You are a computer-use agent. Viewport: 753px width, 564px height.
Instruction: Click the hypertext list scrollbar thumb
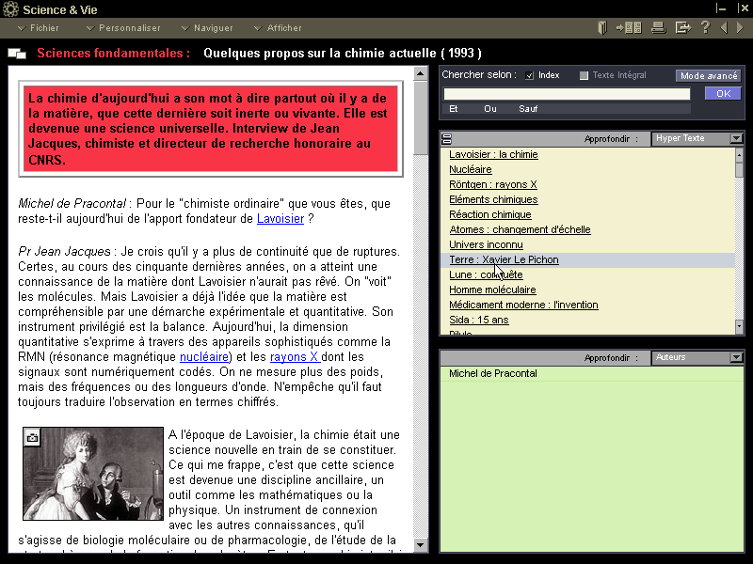tap(739, 170)
